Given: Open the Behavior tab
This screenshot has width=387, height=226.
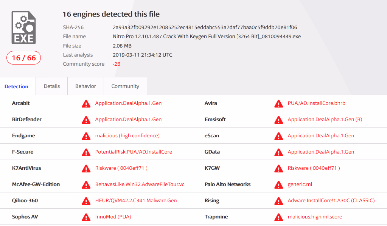Looking at the screenshot, I should (85, 86).
